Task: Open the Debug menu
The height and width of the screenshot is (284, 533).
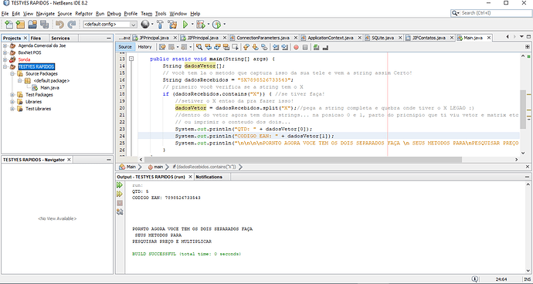Action: pos(114,14)
